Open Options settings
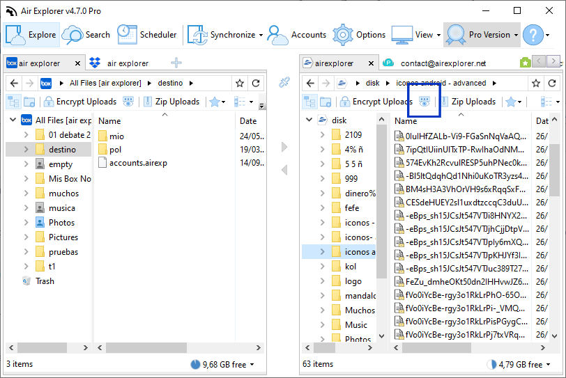 point(359,35)
